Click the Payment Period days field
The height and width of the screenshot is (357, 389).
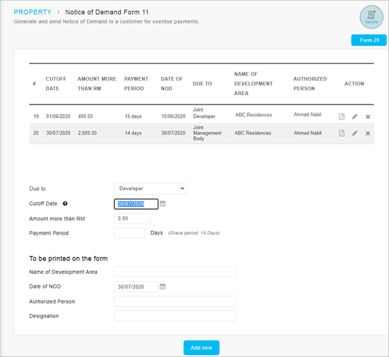point(129,233)
